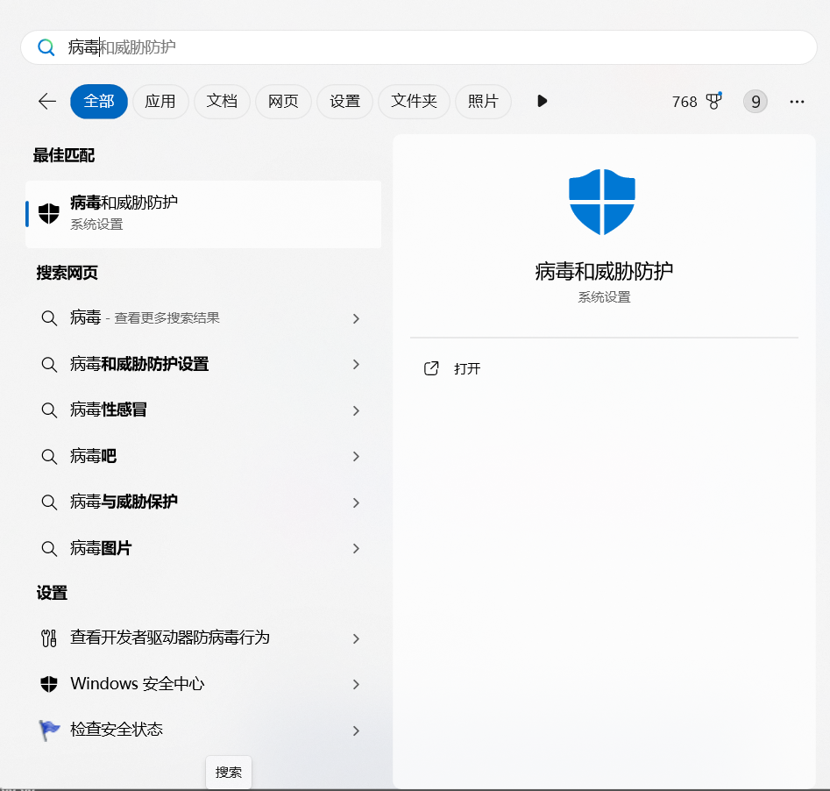Expand the 病毒和威胁防护设置 chevron

[x=356, y=365]
